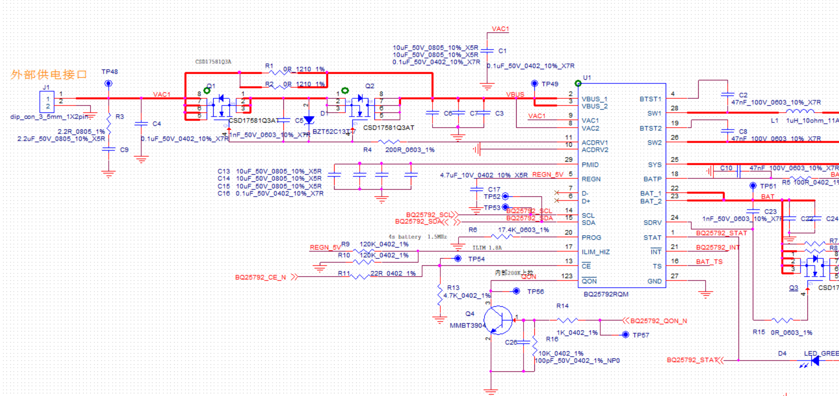839x396 pixels.
Task: Select the no-connect X on pin D+
Action: click(x=557, y=200)
